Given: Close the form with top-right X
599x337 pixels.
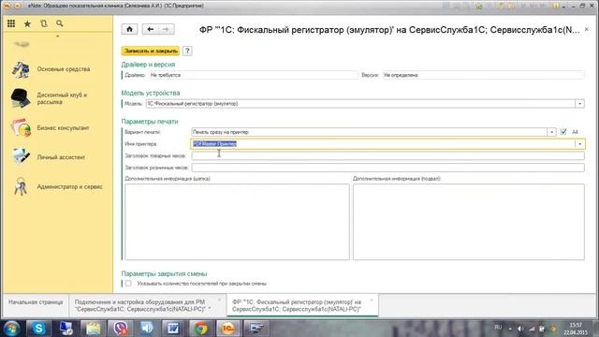Looking at the screenshot, I should [x=587, y=29].
